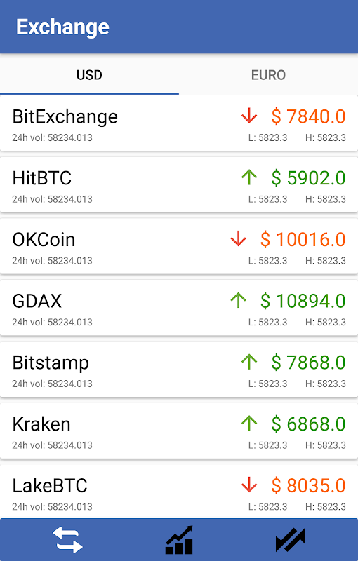Click the red down arrow next to OKCoin
The image size is (358, 561).
click(x=239, y=239)
